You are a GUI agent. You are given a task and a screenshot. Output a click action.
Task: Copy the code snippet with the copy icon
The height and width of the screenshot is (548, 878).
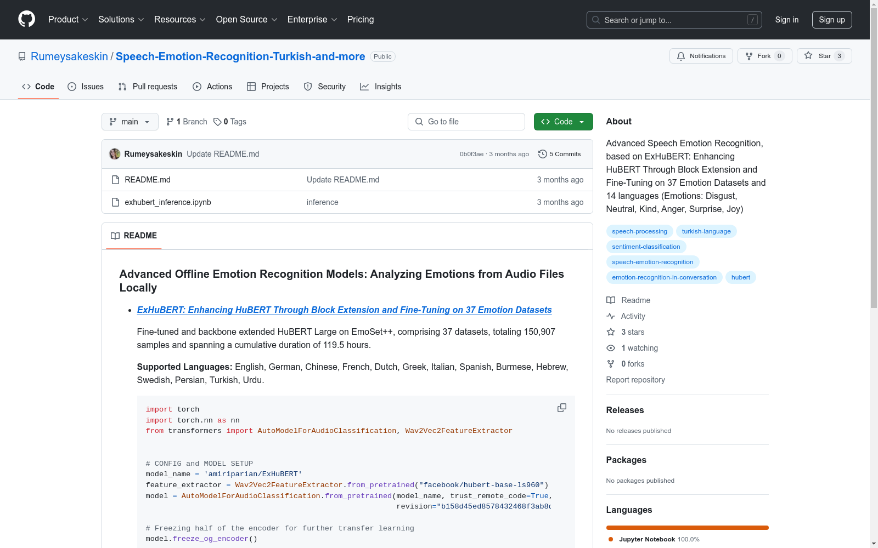(562, 408)
